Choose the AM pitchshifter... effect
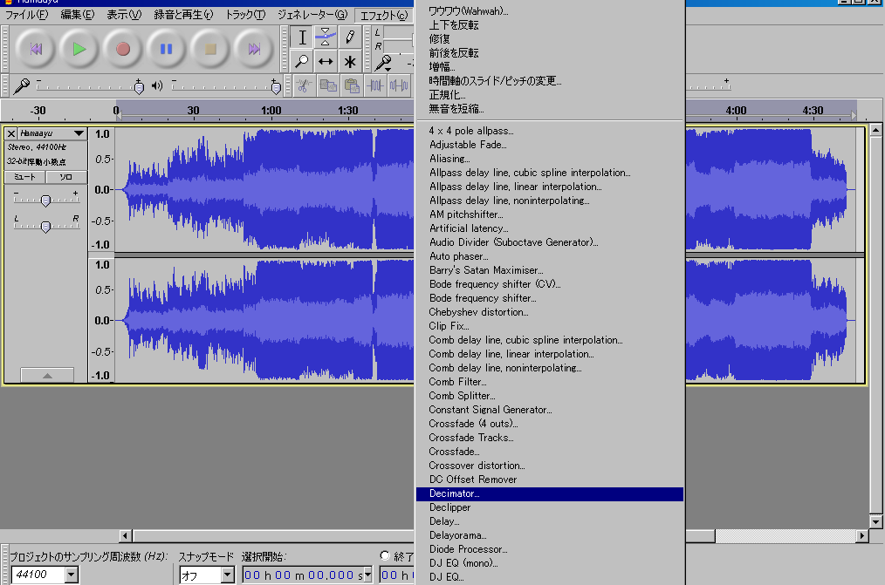The image size is (885, 585). (550, 214)
